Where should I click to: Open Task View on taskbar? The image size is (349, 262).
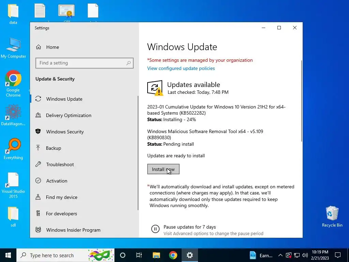(x=139, y=255)
